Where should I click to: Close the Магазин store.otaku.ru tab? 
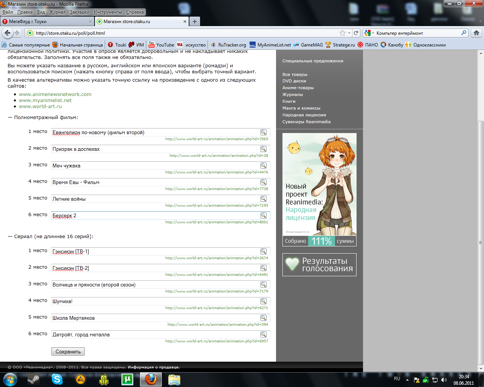click(185, 22)
